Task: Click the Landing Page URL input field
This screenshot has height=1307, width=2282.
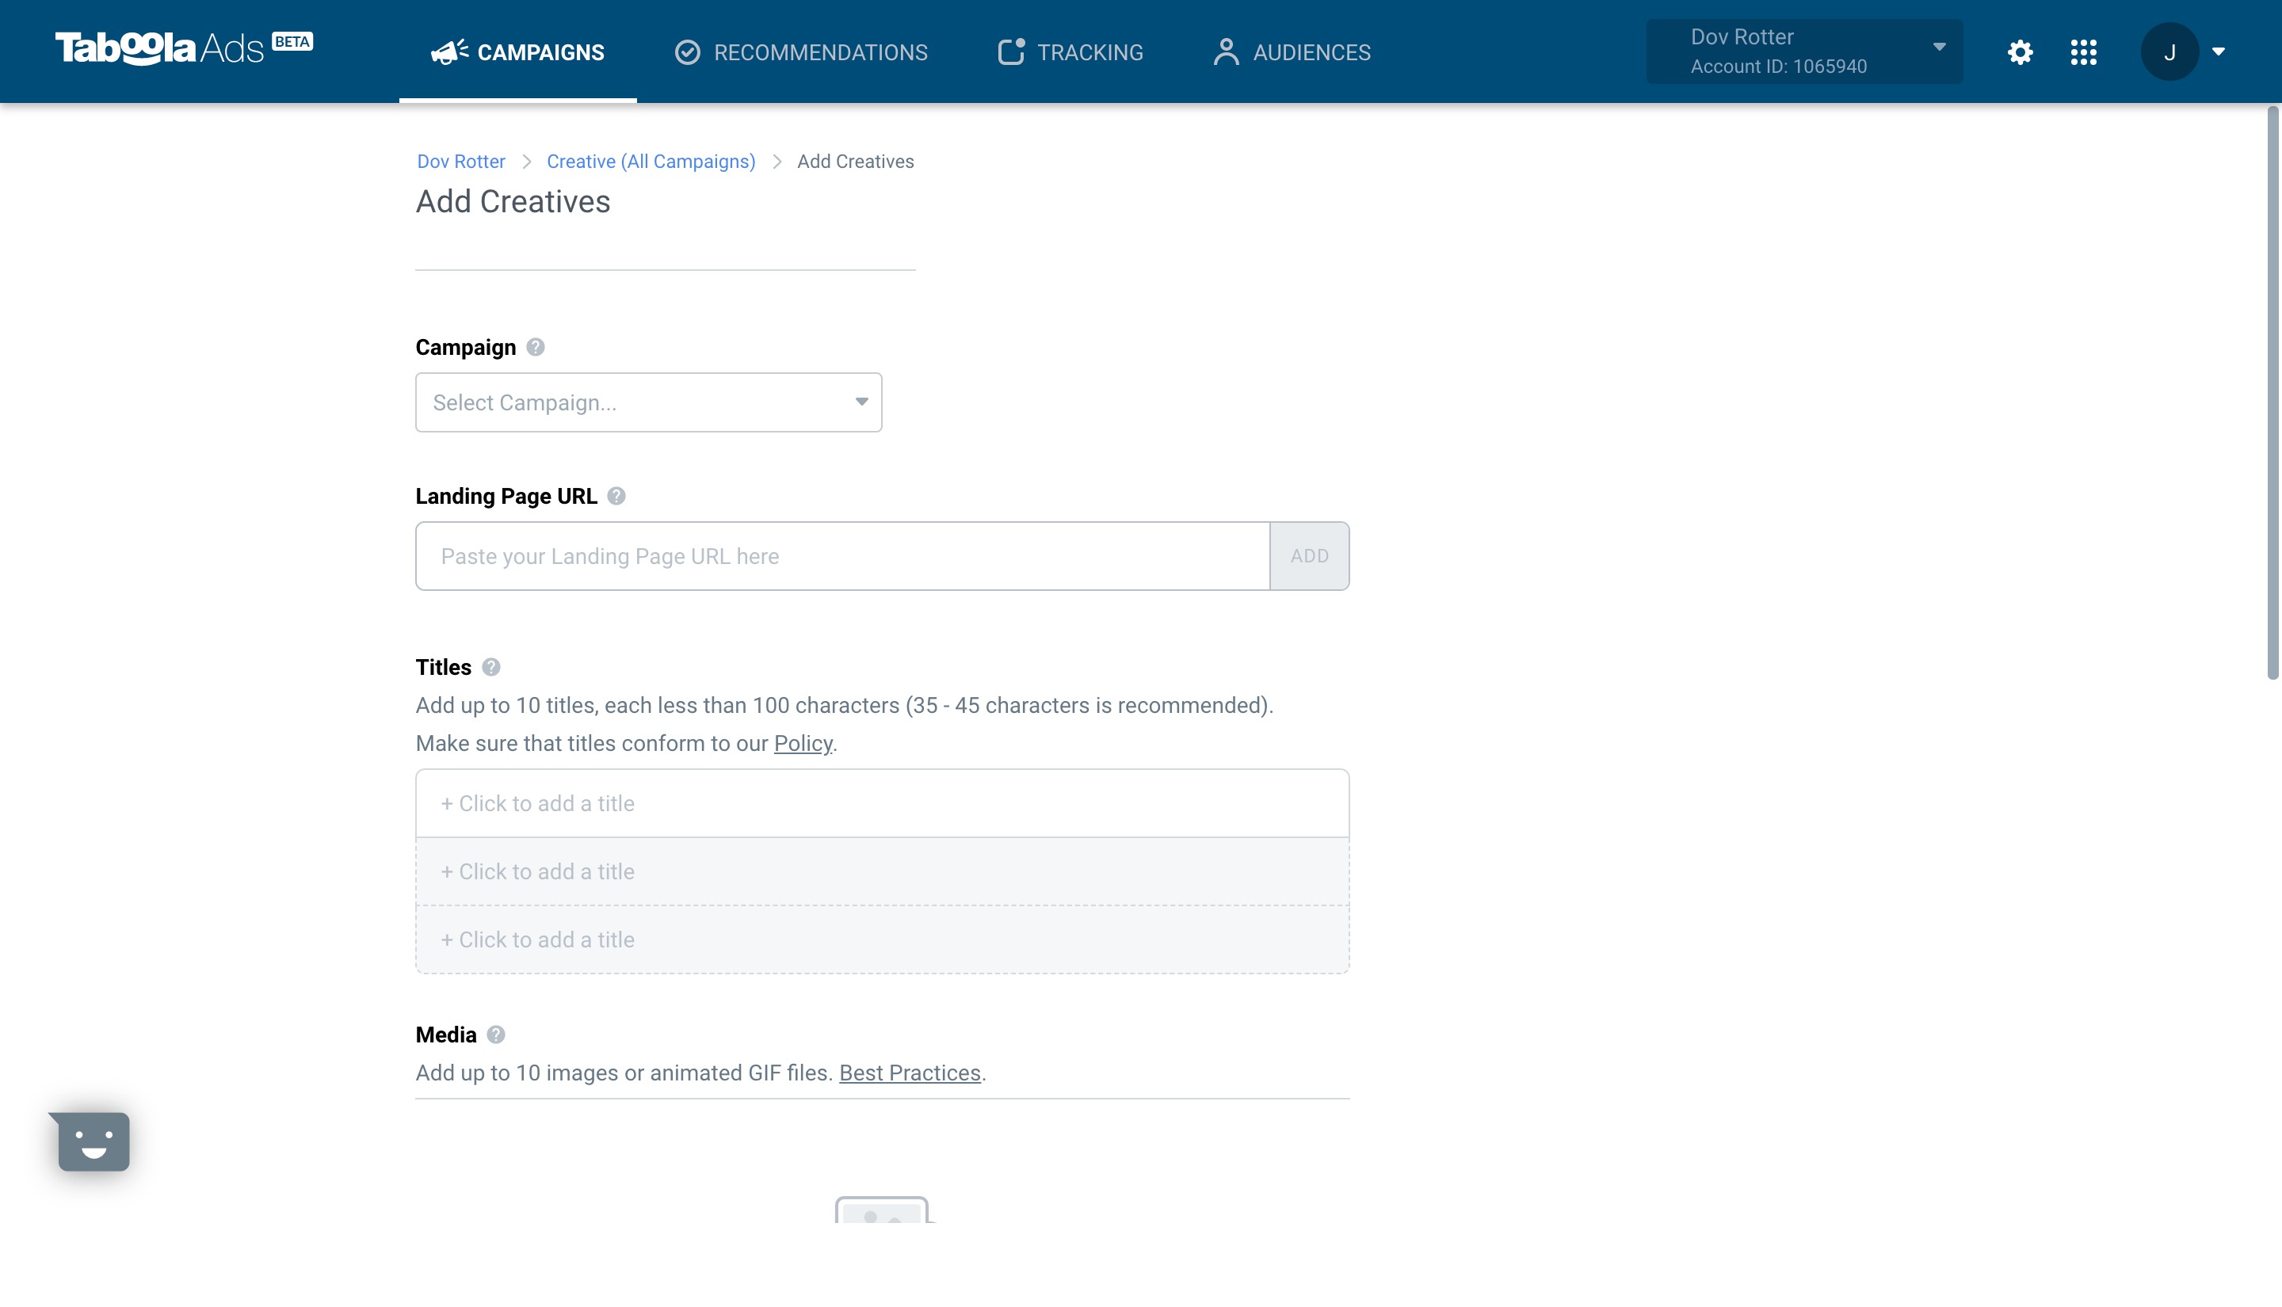Action: [x=843, y=554]
